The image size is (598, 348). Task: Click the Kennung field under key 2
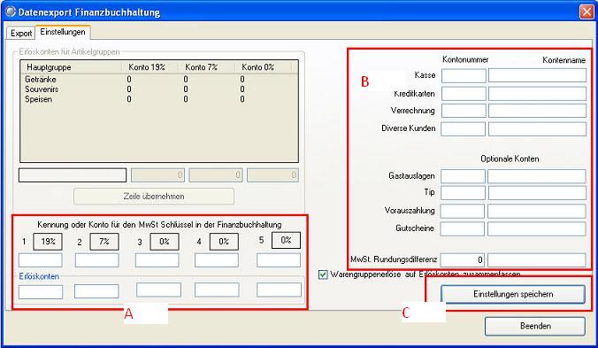tap(97, 260)
